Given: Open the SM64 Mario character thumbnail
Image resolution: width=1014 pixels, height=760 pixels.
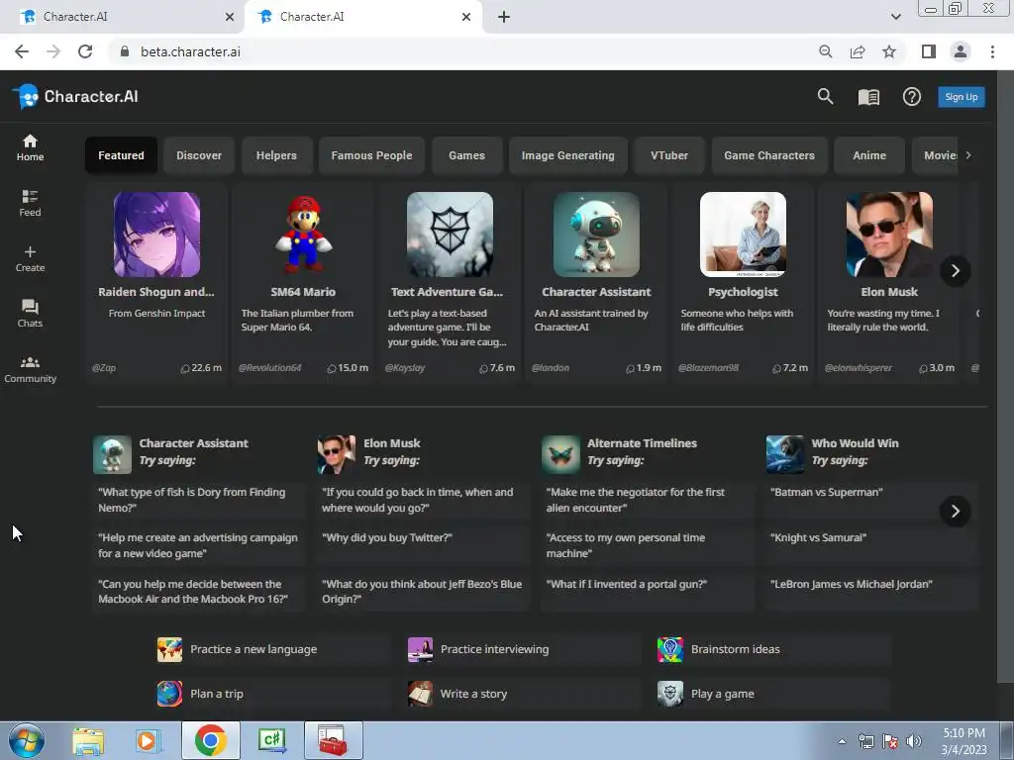Looking at the screenshot, I should point(303,235).
